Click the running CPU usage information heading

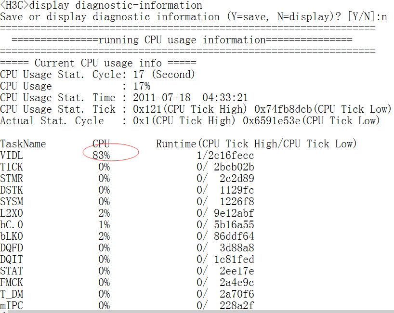[182, 40]
